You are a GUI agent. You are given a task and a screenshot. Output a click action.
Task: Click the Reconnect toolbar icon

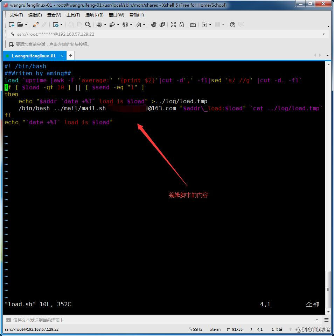click(x=36, y=24)
